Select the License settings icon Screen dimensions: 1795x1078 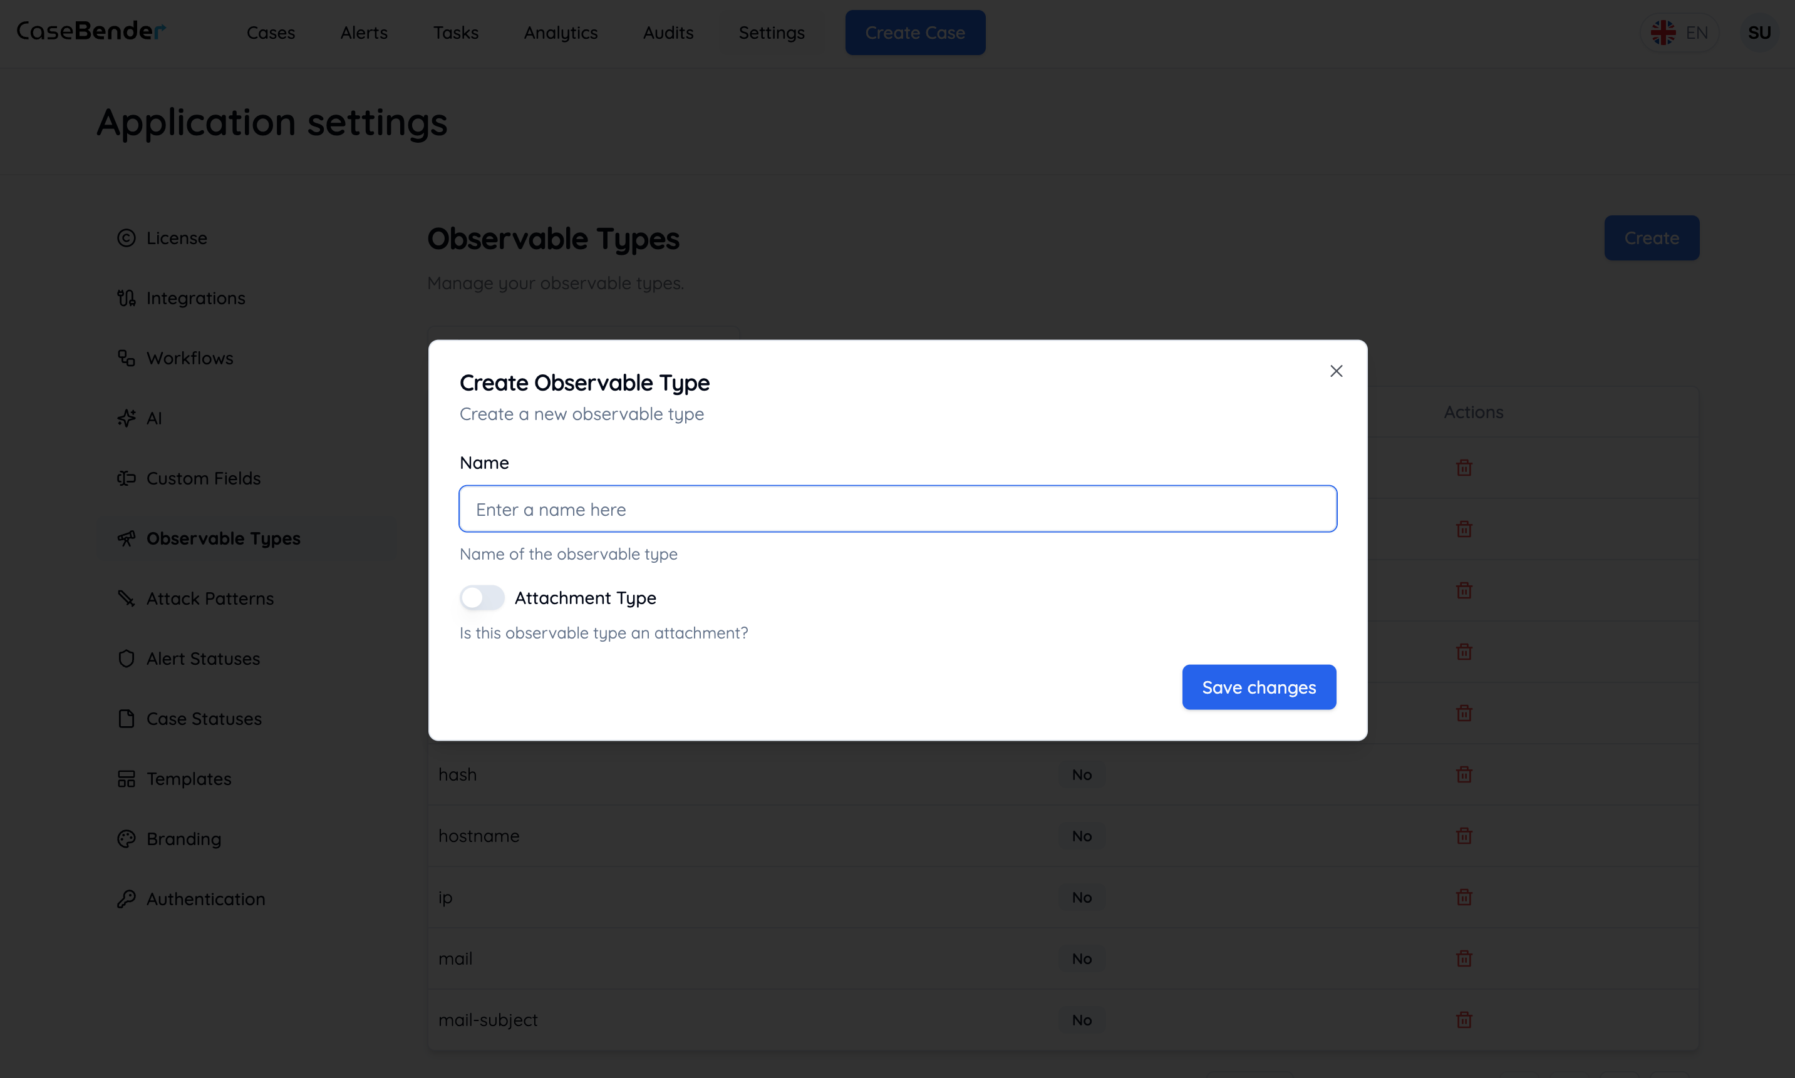click(126, 237)
